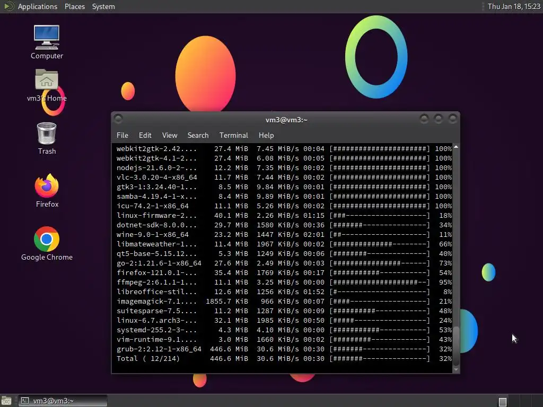Click the workspace switcher square in bottom panel
The height and width of the screenshot is (407, 543).
[503, 402]
